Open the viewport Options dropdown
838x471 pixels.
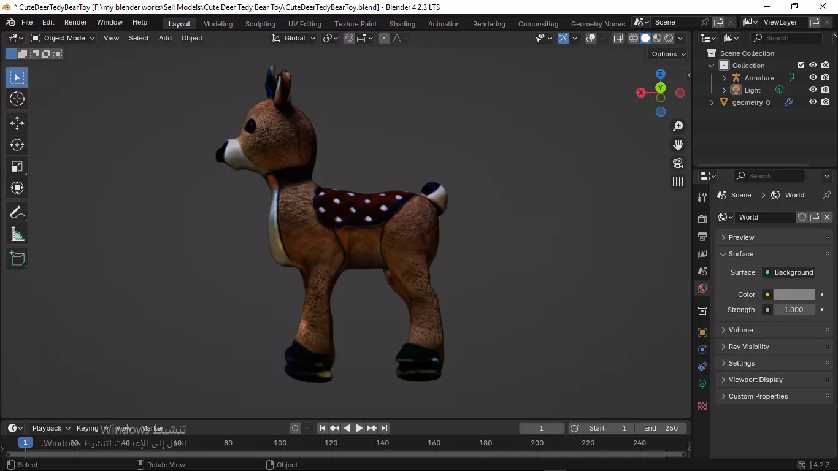click(x=668, y=54)
